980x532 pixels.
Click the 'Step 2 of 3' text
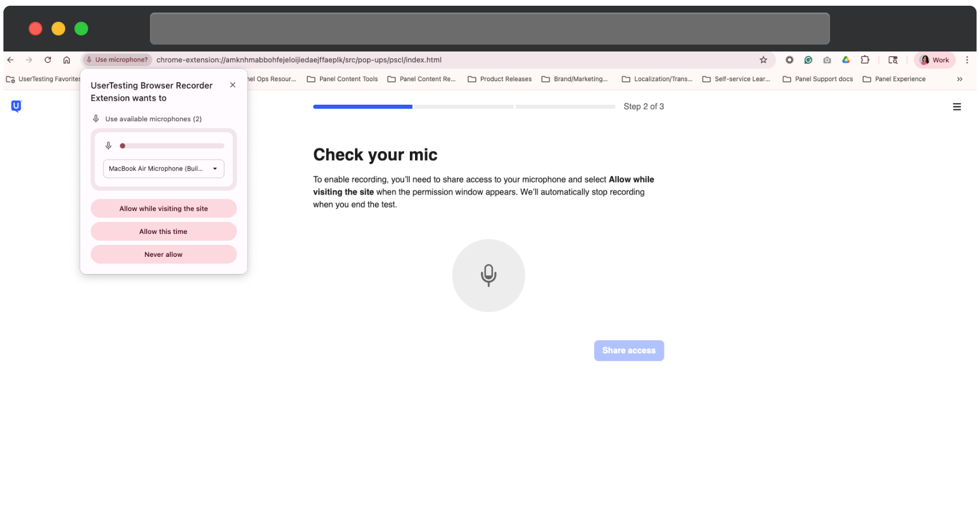[643, 106]
